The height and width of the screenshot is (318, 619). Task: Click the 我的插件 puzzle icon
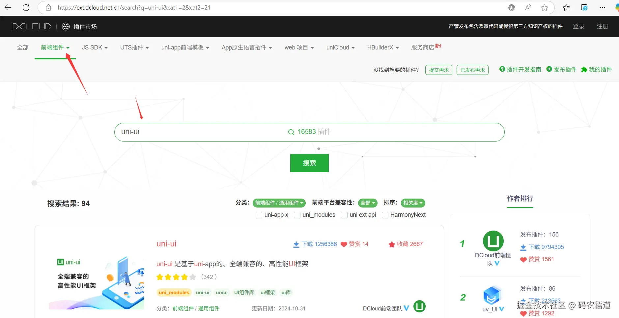pos(584,70)
